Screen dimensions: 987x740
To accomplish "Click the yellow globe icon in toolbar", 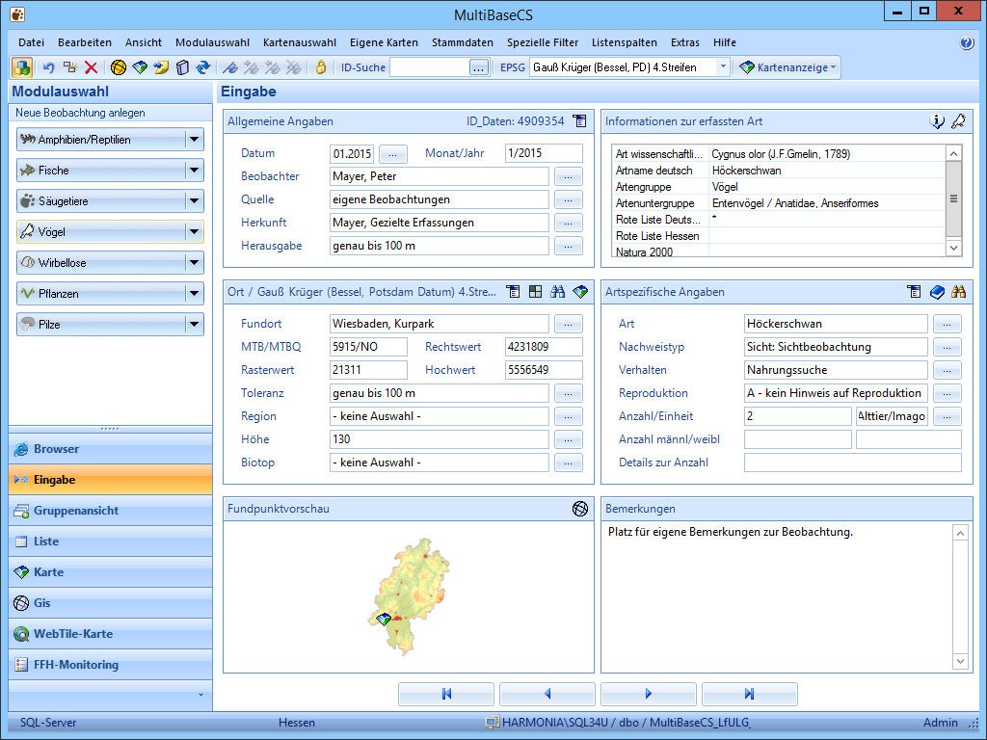I will (119, 67).
